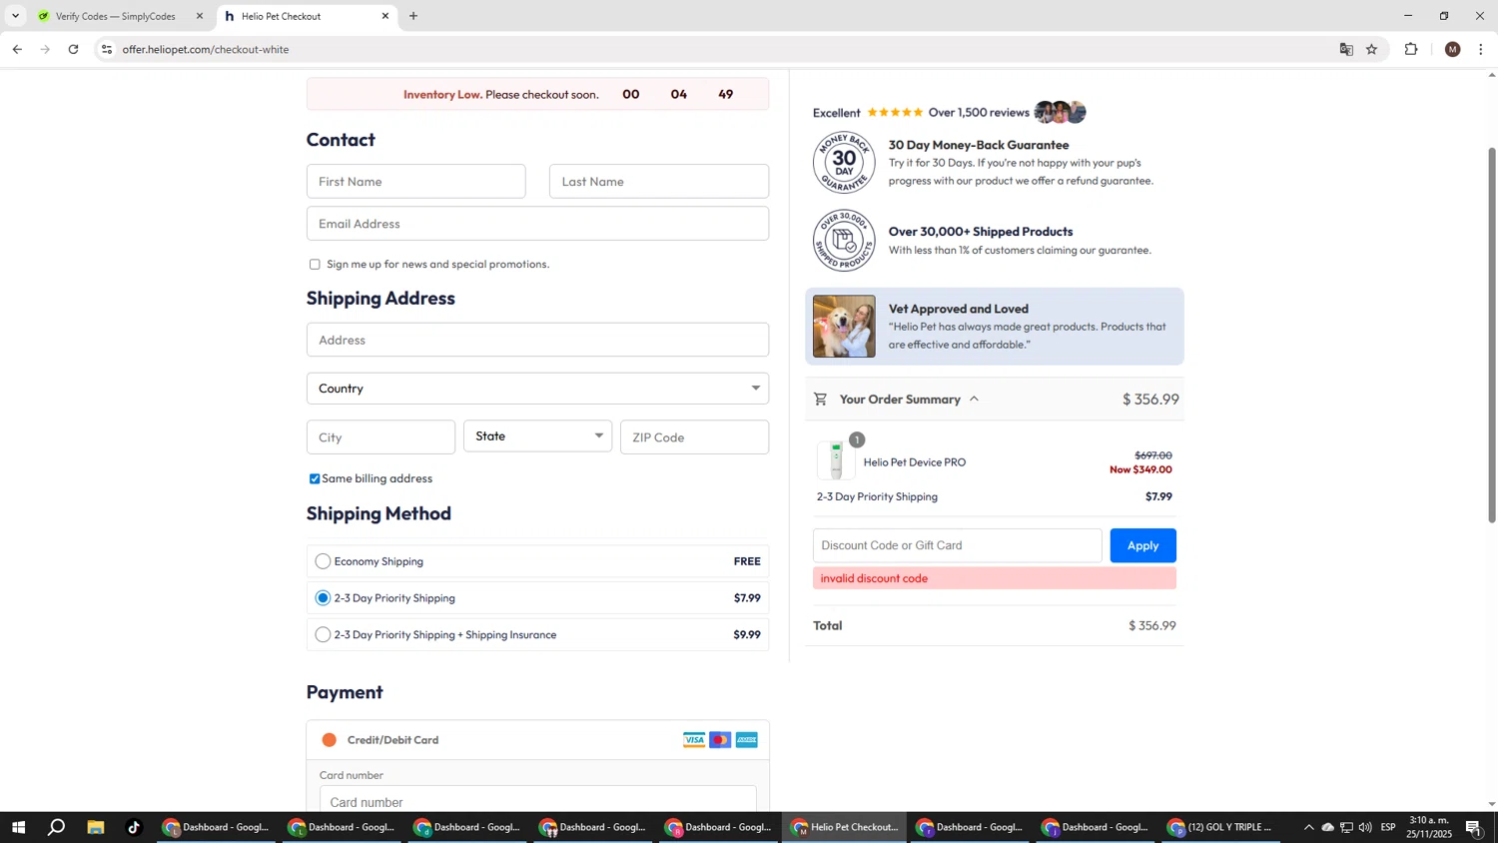
Task: Click the City field
Action: click(380, 437)
